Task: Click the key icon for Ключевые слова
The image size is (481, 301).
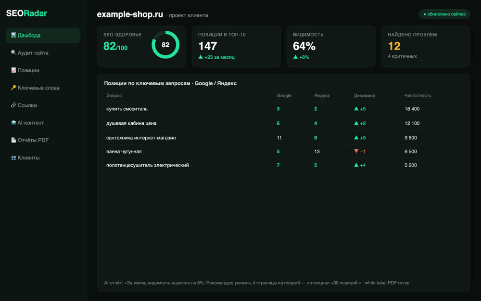Action: [13, 88]
